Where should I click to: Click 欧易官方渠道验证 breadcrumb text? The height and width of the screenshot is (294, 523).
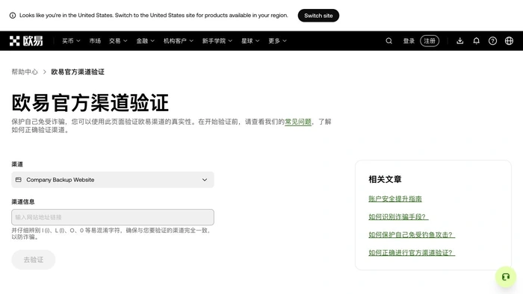(x=78, y=72)
